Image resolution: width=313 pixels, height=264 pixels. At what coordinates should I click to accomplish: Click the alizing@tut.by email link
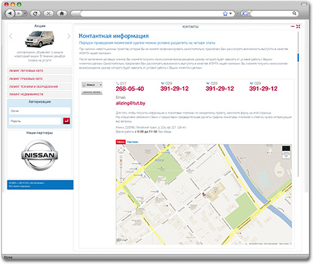(x=130, y=103)
